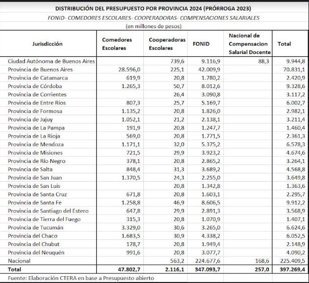
Task: Click the grand total cell 397.269,4
Action: click(290, 270)
